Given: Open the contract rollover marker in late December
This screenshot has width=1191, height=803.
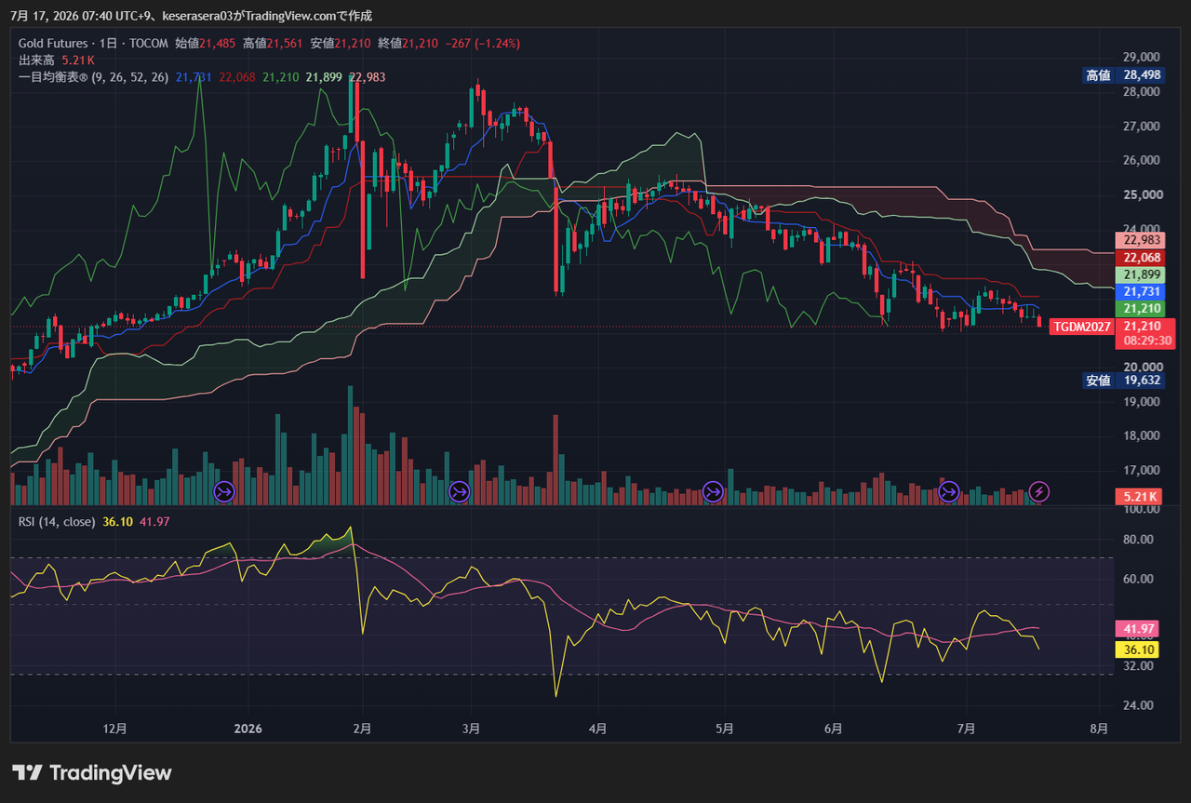Looking at the screenshot, I should click(224, 491).
